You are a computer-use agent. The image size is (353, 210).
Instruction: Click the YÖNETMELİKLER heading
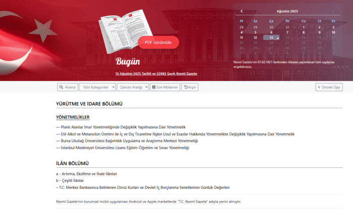(x=73, y=117)
